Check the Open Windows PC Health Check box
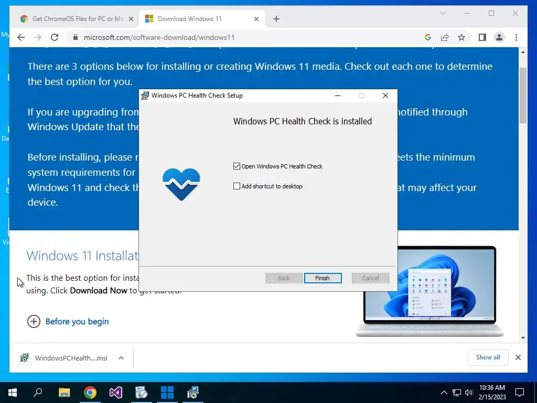The image size is (537, 403). (x=237, y=166)
